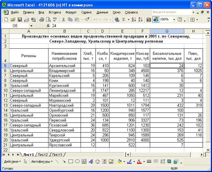
Task: Toggle the Select Objects pointer tool
Action: (26, 162)
